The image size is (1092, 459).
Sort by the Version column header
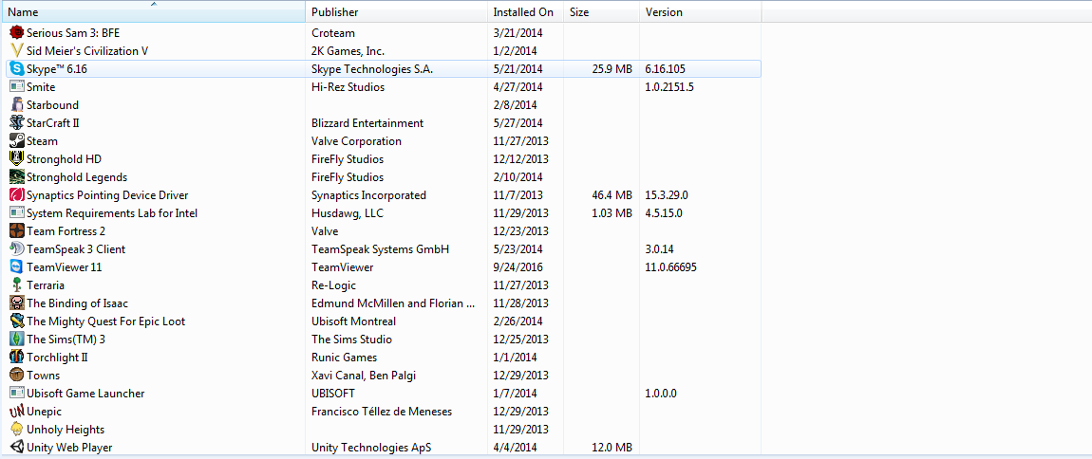pos(701,11)
